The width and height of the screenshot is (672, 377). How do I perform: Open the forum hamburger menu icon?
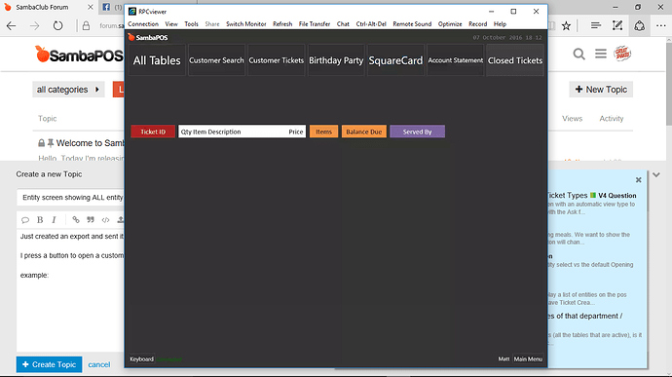click(x=601, y=54)
